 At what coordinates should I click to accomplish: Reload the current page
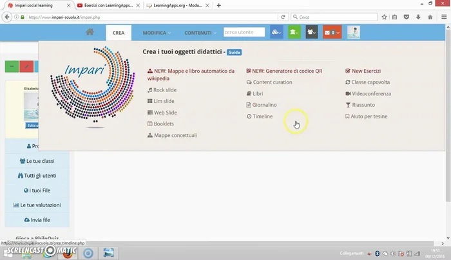[283, 17]
